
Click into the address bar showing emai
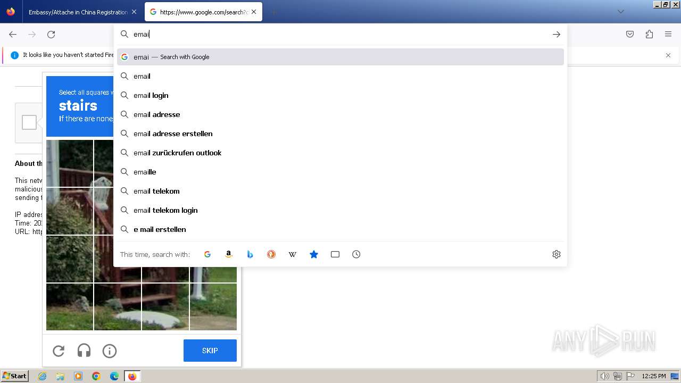340,34
